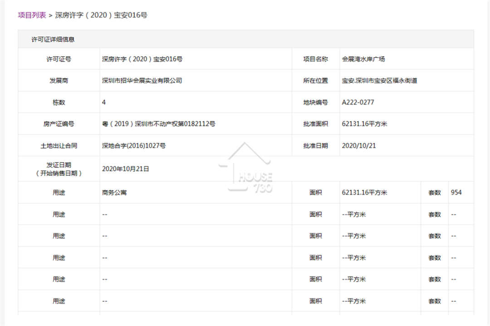This screenshot has height=326, width=490.
Task: Select usage value 商务公寓
Action: 114,192
